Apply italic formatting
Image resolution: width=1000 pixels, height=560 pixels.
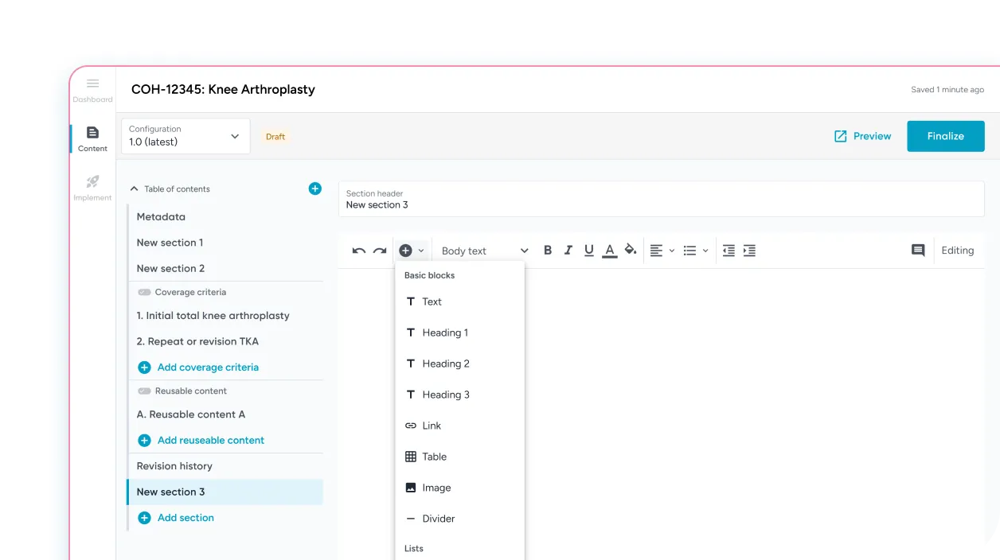coord(568,250)
